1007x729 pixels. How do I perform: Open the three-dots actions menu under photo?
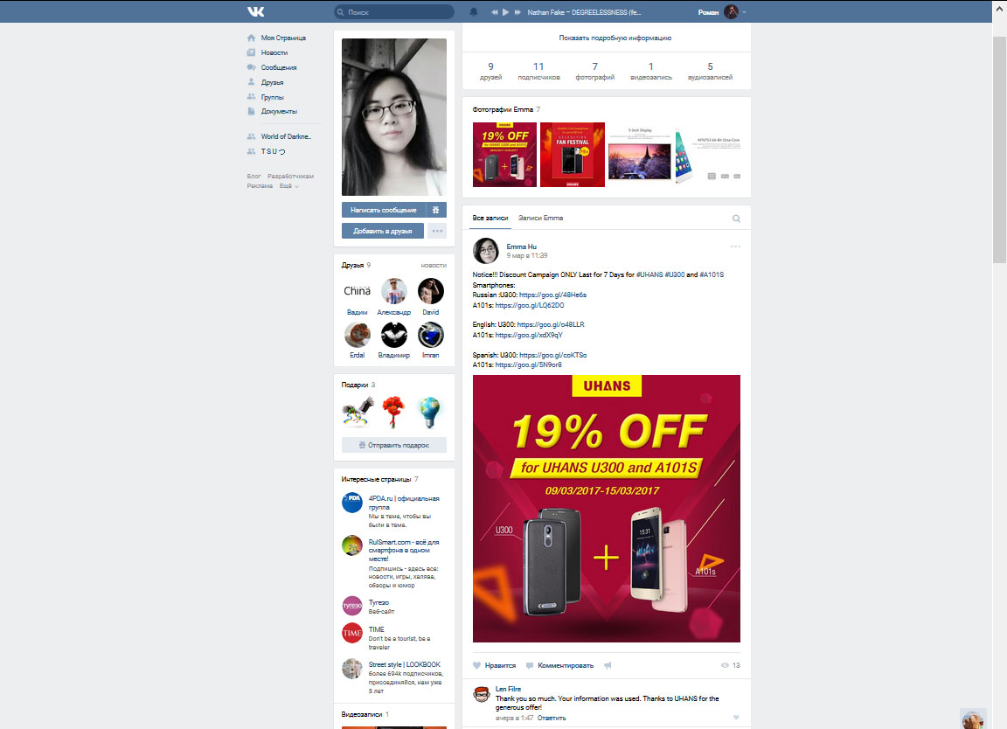coord(437,232)
